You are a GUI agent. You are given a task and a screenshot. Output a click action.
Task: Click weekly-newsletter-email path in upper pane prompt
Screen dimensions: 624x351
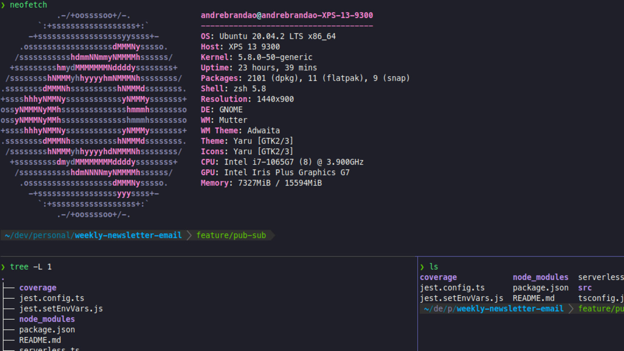pos(128,236)
